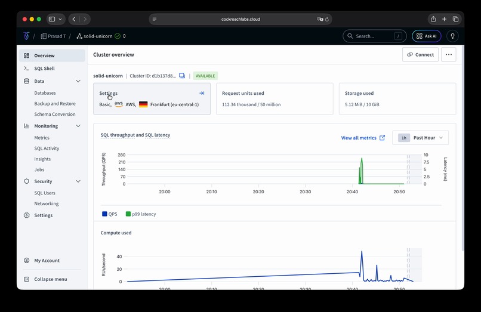Toggle the QPS legend swatch
Image resolution: width=481 pixels, height=312 pixels.
coord(104,214)
